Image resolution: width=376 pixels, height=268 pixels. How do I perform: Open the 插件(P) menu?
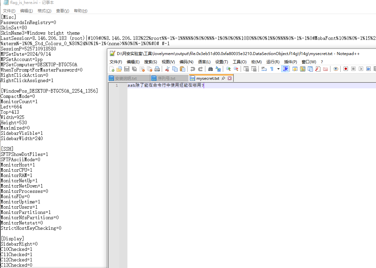click(291, 62)
